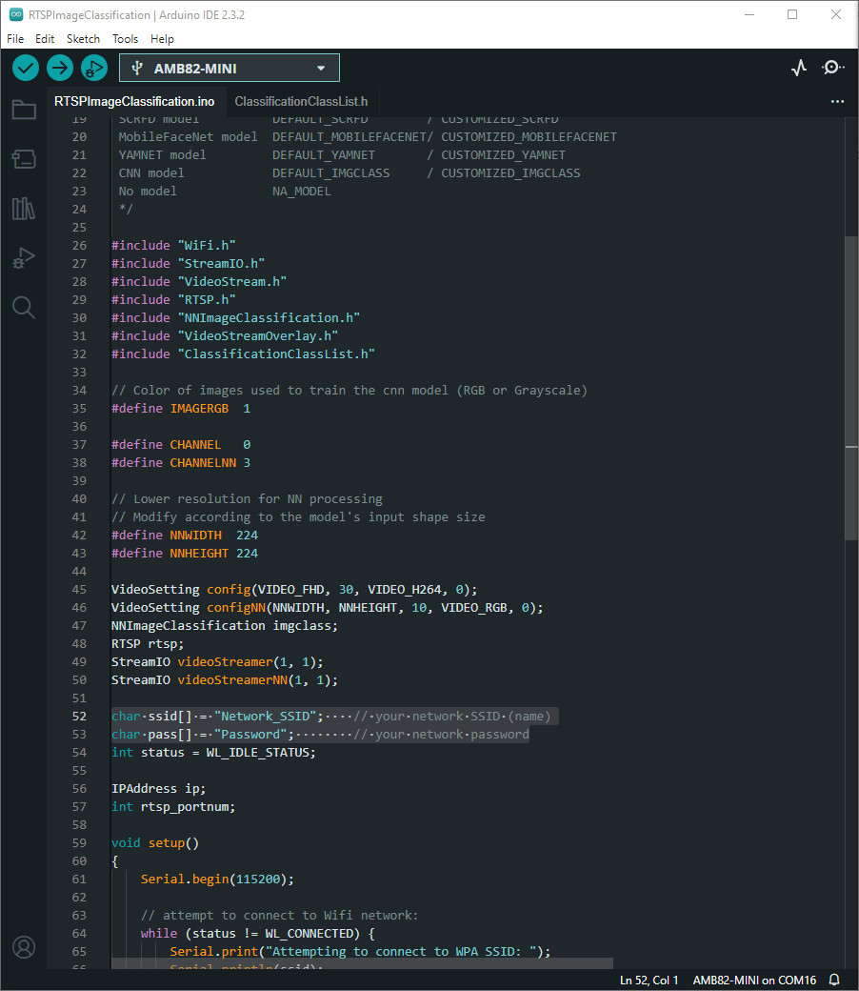Screen dimensions: 859x991
Task: Open the account profile icon
Action: pyautogui.click(x=24, y=946)
